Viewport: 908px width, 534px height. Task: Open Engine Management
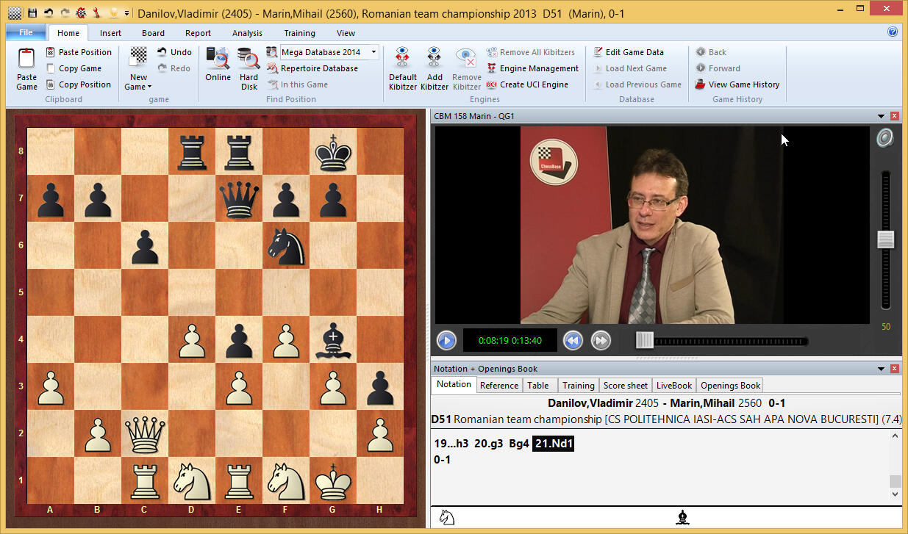click(532, 68)
